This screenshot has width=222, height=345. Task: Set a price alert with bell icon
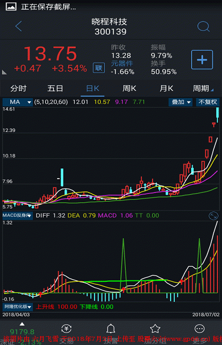[111, 329]
